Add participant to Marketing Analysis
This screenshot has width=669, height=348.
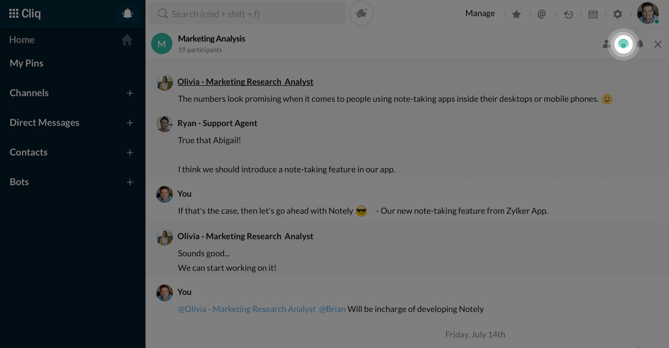click(607, 44)
